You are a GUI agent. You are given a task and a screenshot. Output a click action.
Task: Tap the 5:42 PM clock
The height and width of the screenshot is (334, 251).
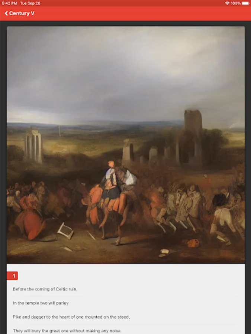(9, 3)
